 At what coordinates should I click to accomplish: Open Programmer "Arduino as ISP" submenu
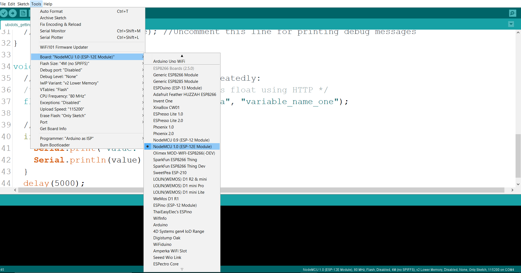point(87,139)
